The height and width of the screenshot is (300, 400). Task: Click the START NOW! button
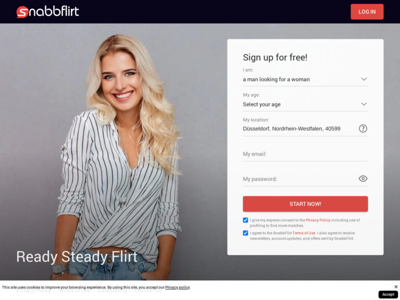tap(305, 204)
